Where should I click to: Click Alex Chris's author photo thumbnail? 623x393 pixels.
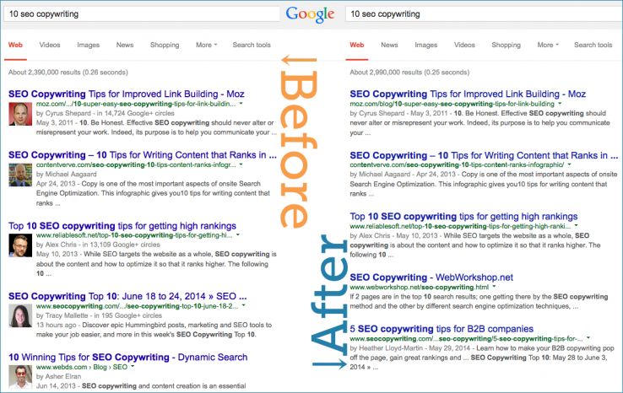(x=20, y=244)
